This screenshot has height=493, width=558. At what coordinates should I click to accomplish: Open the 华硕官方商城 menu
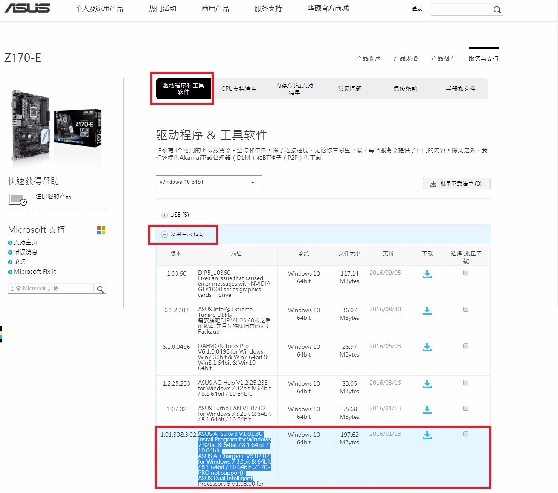[x=328, y=9]
